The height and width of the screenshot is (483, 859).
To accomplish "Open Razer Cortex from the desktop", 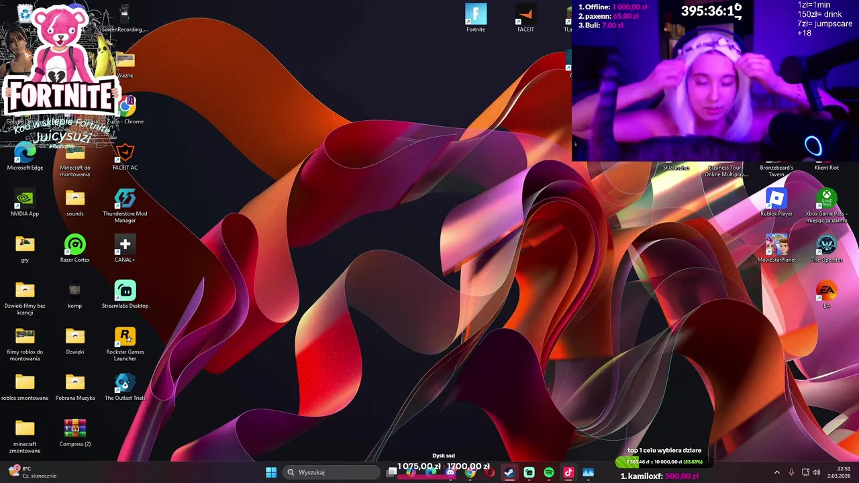I will [75, 249].
